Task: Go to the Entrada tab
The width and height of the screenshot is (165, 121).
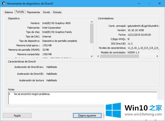Action: [57, 12]
